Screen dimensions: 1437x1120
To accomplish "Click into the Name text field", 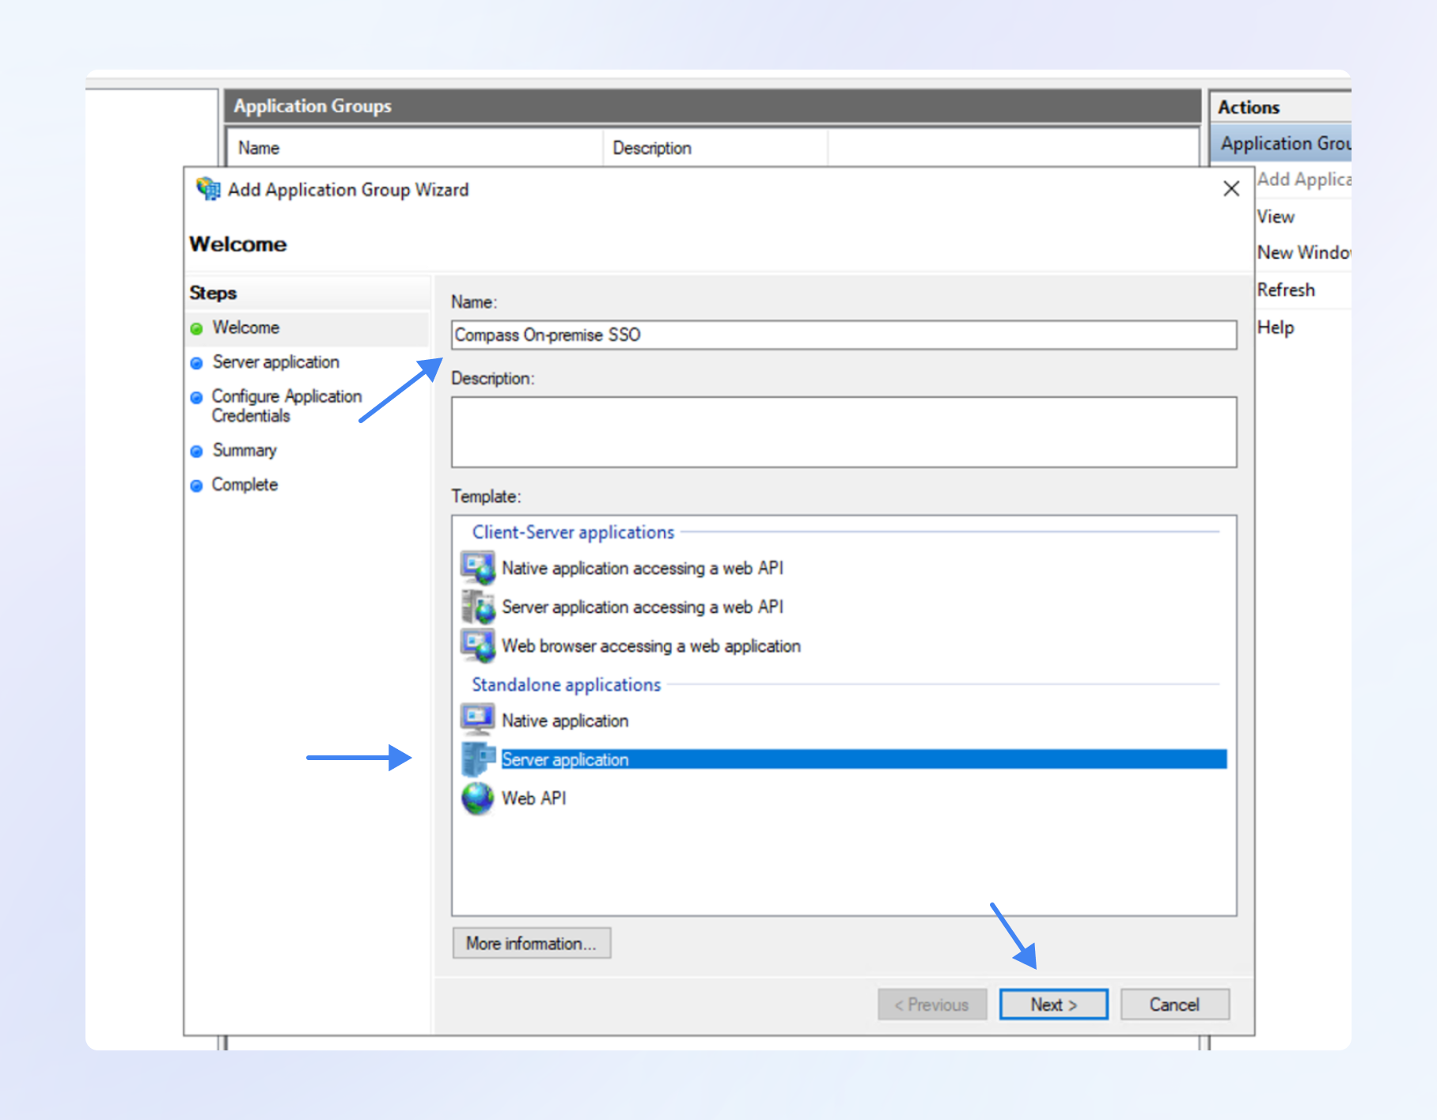I will click(x=844, y=335).
